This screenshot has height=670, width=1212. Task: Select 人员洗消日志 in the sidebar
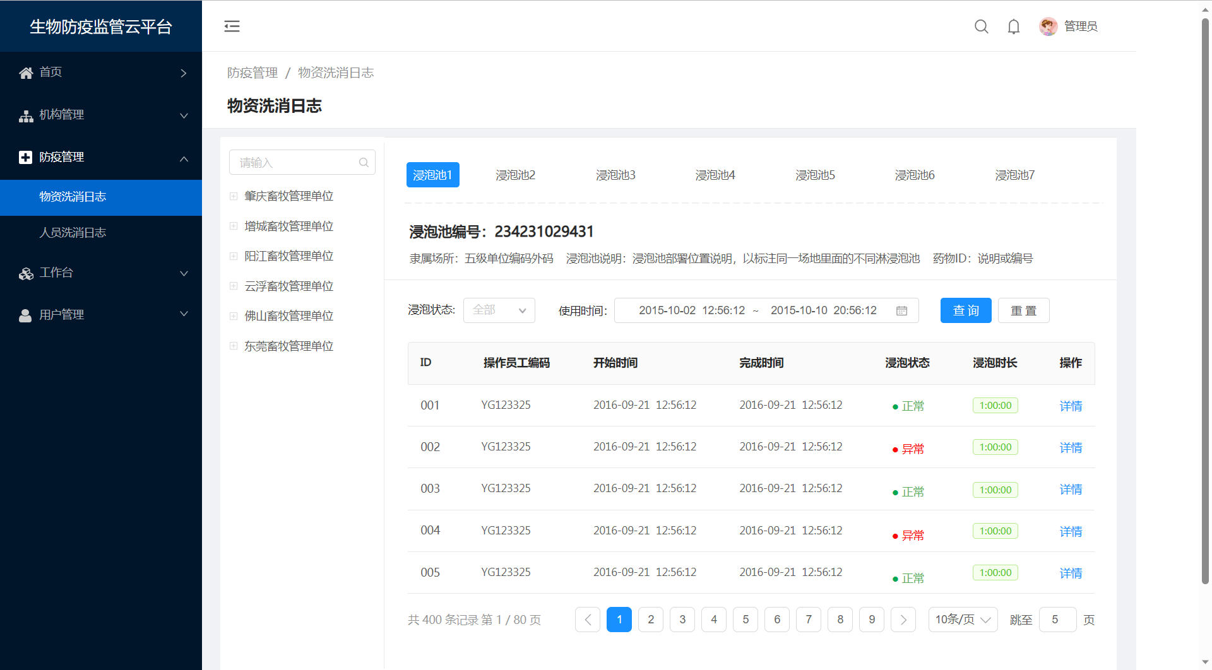point(101,233)
